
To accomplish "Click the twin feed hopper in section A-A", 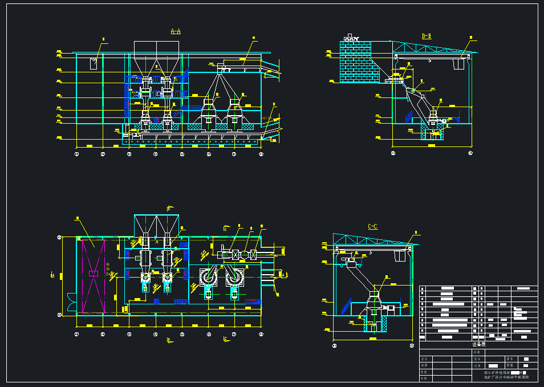I will pos(156,59).
